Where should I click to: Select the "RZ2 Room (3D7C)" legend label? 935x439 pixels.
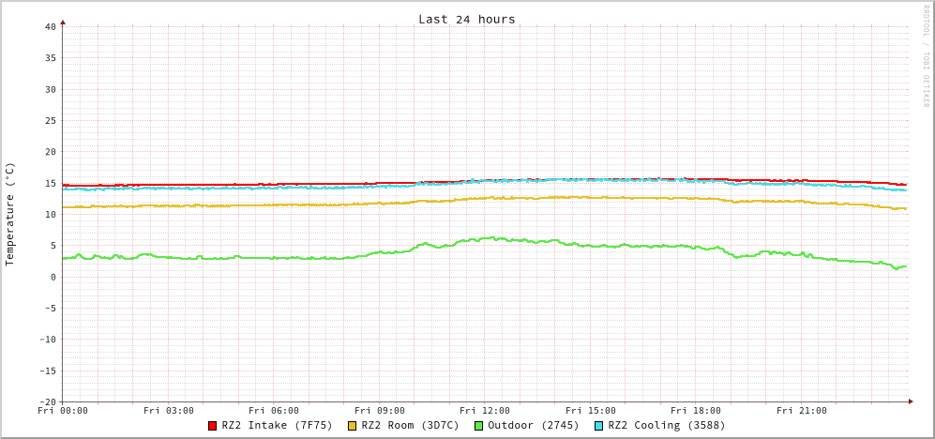pos(410,425)
